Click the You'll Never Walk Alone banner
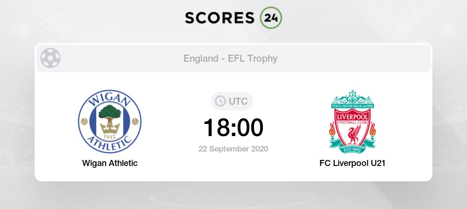 click(x=353, y=106)
